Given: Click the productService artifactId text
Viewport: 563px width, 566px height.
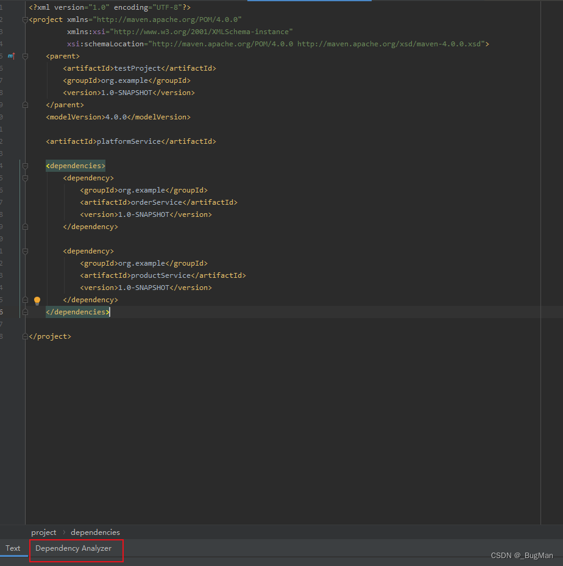Looking at the screenshot, I should [160, 275].
